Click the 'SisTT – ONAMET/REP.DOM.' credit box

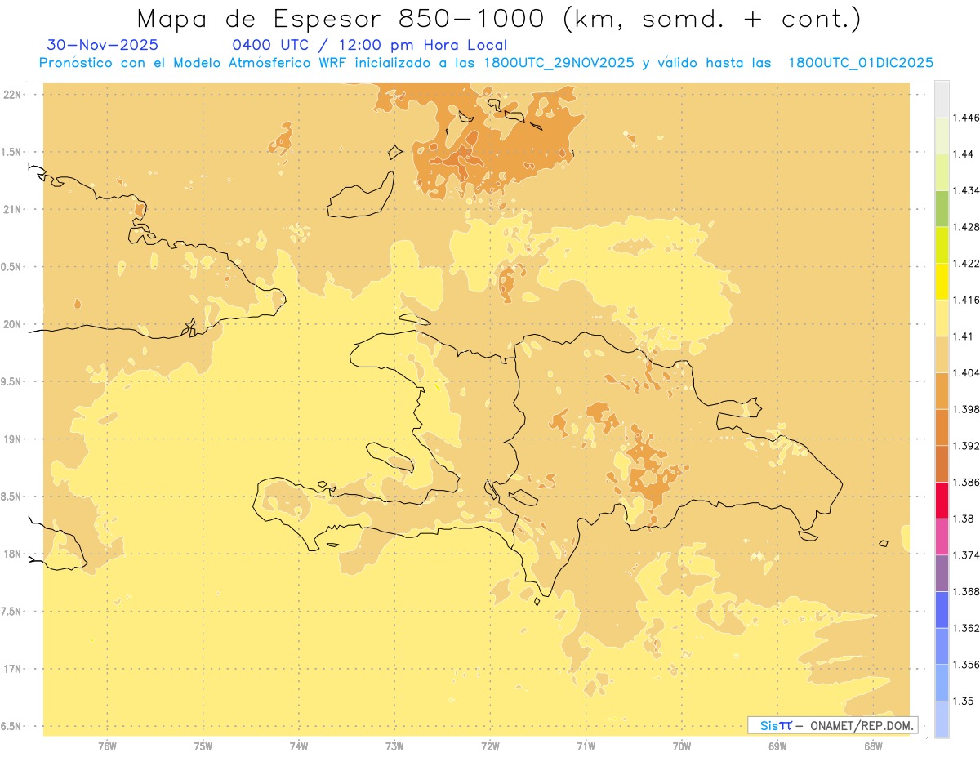(833, 725)
